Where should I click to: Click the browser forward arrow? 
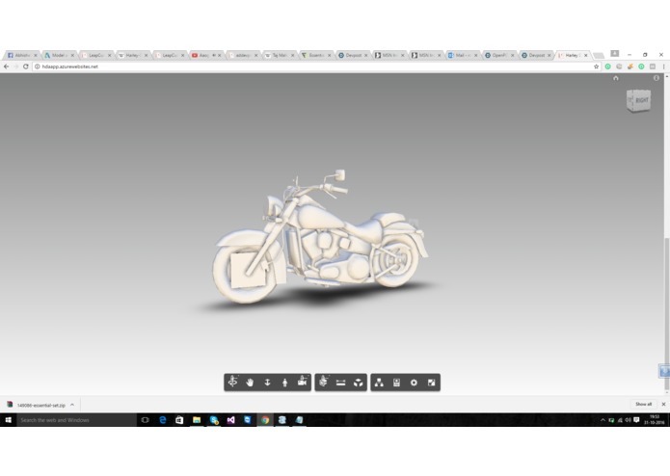[x=16, y=66]
